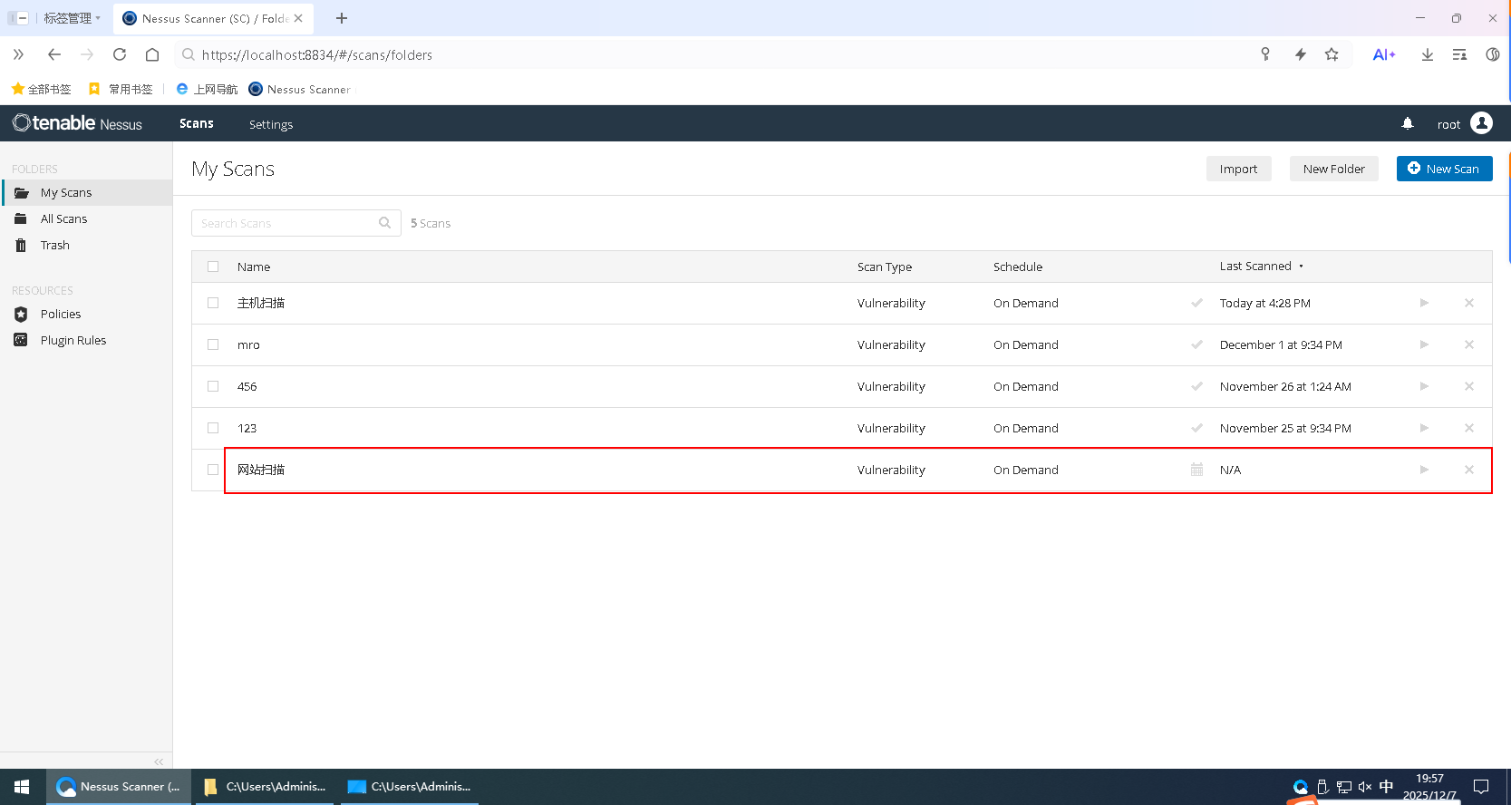Click the search magnifier icon in Search Scans

pyautogui.click(x=385, y=223)
